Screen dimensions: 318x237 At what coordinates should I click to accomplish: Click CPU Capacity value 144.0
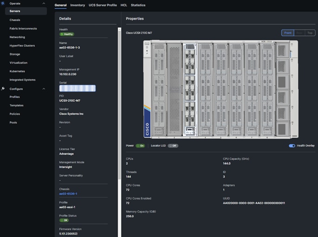tap(227, 163)
